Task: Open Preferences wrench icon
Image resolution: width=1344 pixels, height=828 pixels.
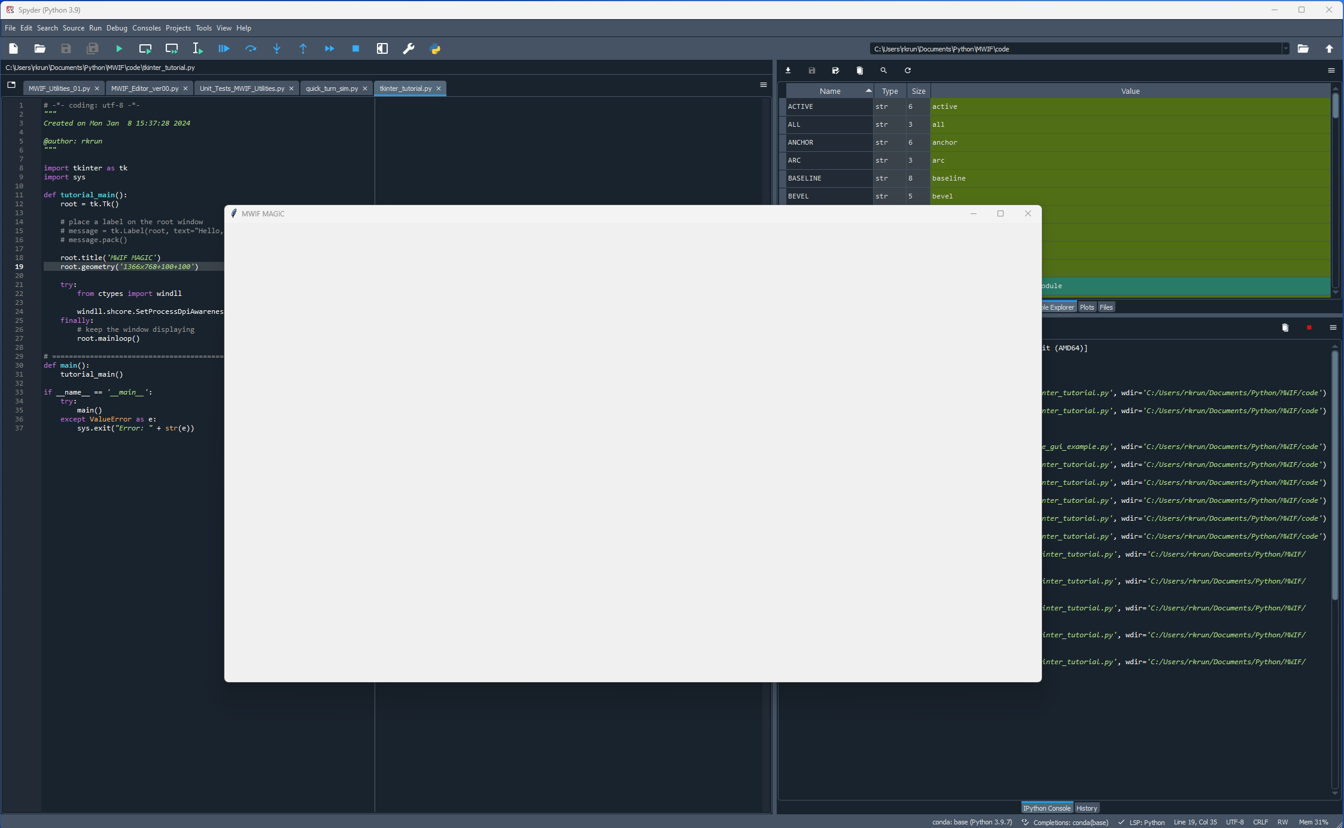Action: 408,48
